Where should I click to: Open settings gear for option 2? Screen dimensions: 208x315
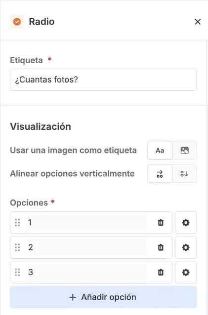point(186,247)
